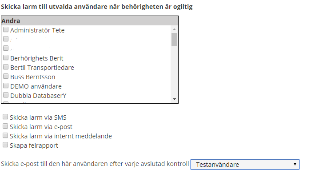Click the user list scrollbar thumb

point(174,40)
